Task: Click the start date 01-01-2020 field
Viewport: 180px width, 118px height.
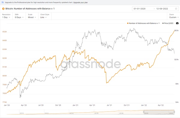Action: 139,9
